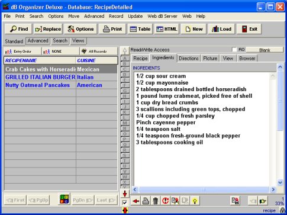Screen dimensions: 287x215
Task: Switch to the Picture tab
Action: point(210,59)
